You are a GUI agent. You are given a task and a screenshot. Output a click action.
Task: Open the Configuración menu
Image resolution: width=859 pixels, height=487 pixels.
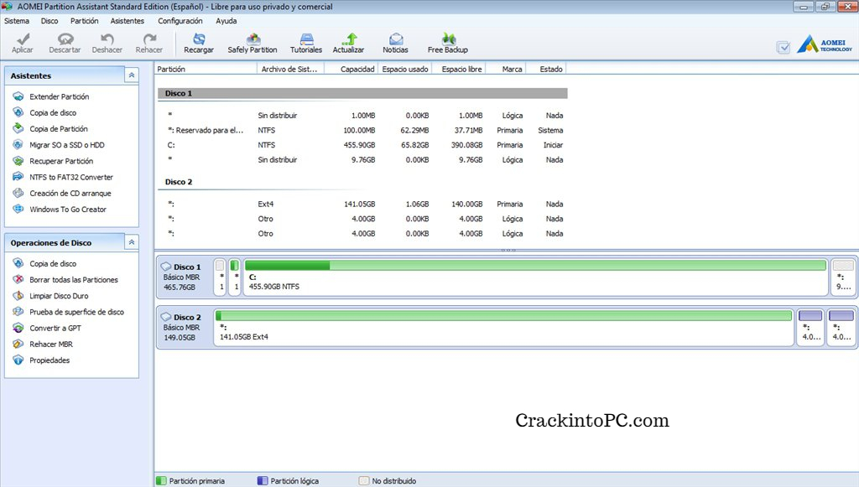pos(180,21)
